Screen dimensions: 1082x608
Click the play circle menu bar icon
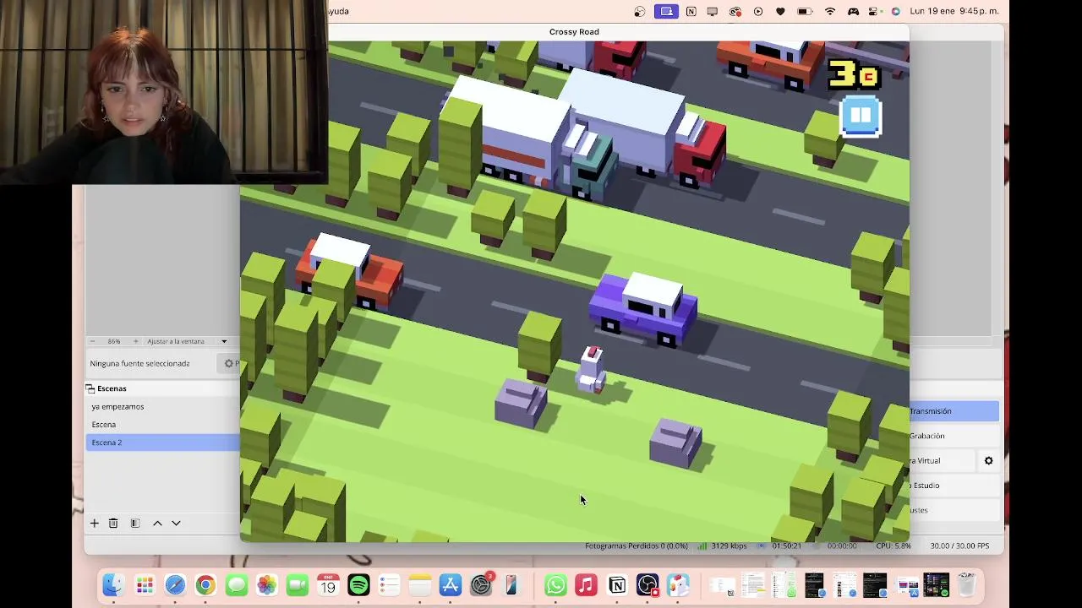pos(758,11)
